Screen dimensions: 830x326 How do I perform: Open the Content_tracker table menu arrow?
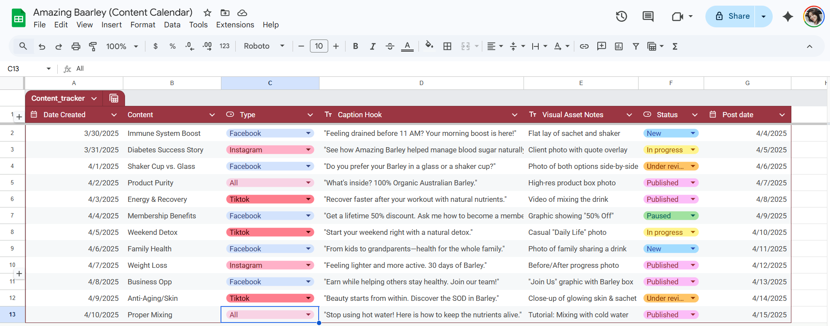(94, 99)
